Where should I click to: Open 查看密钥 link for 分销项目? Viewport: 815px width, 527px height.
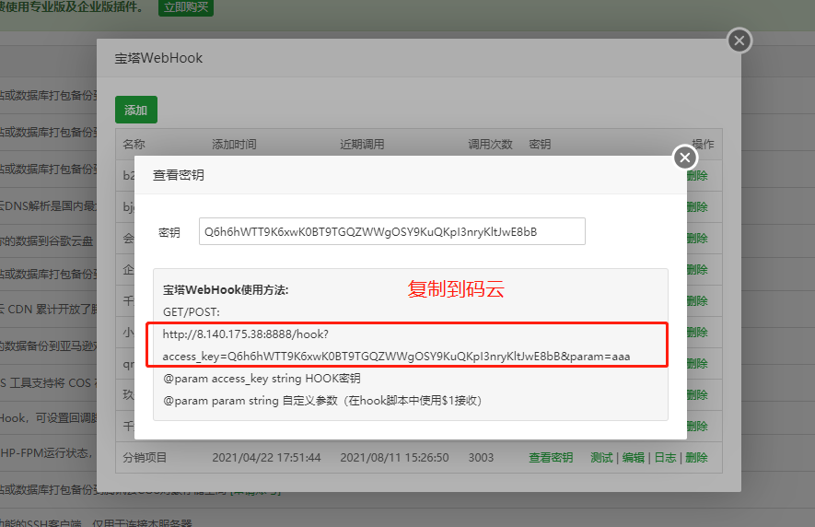(551, 458)
